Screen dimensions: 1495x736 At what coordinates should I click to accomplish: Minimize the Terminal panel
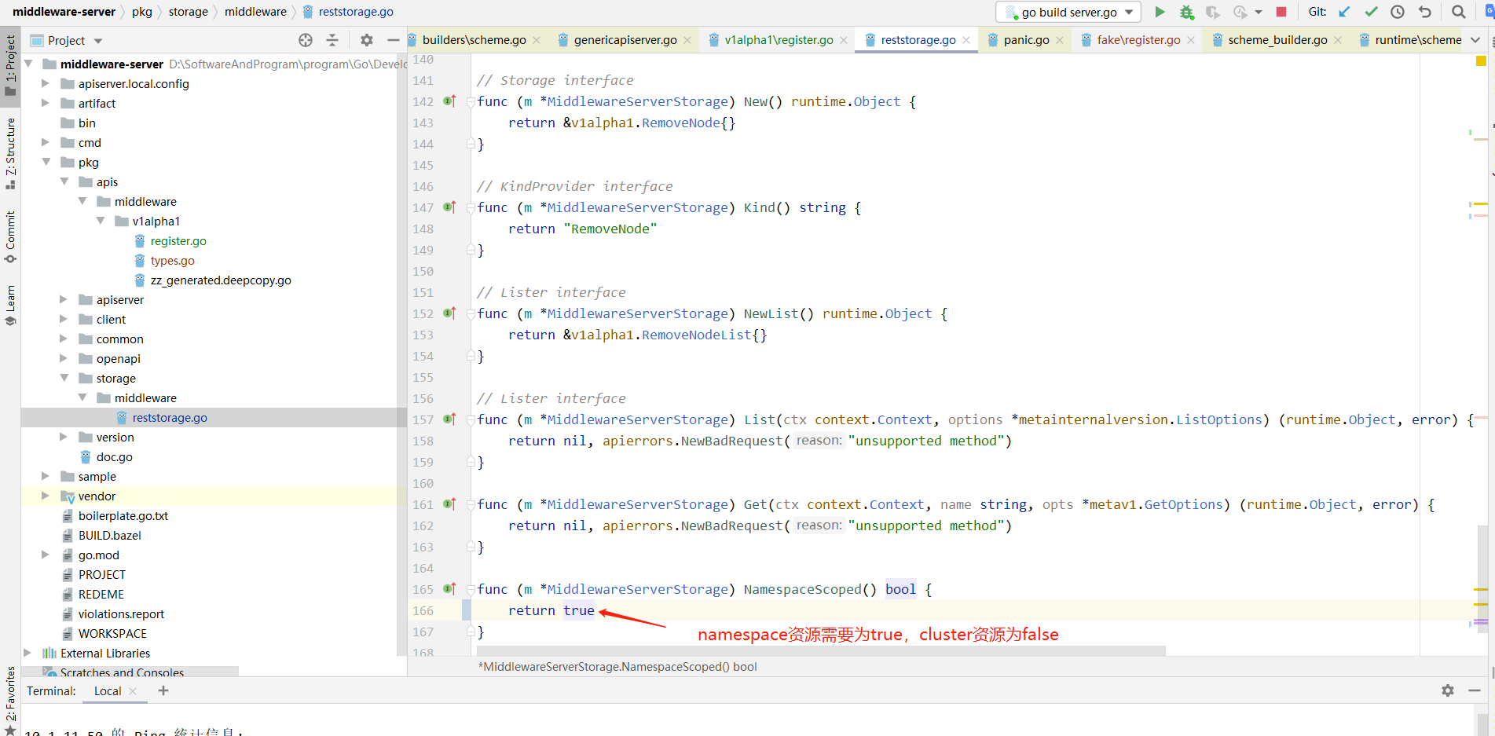pyautogui.click(x=1475, y=690)
